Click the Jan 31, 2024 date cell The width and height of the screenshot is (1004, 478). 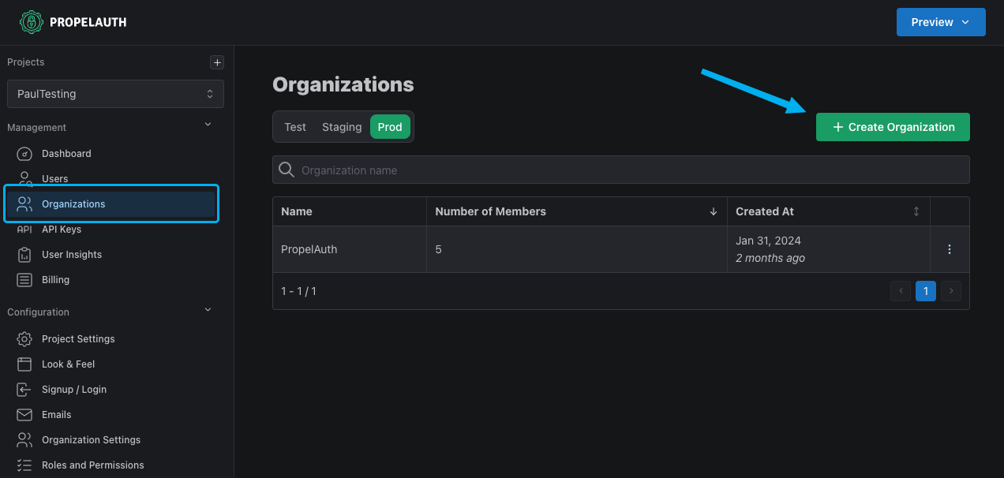pyautogui.click(x=829, y=249)
